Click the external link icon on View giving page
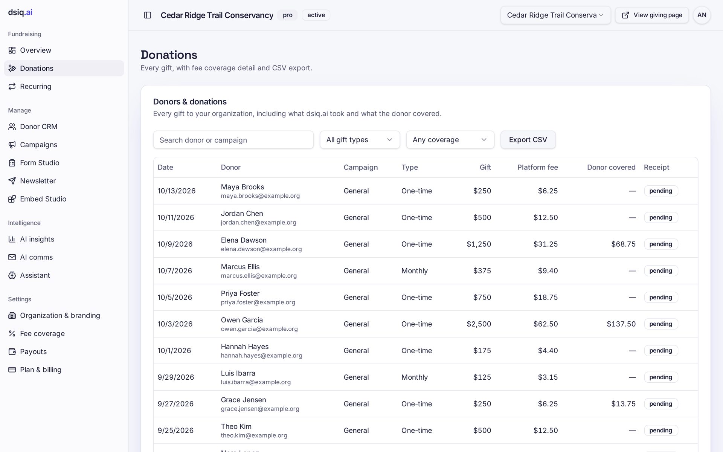Screen dimensions: 723x452 [625, 15]
